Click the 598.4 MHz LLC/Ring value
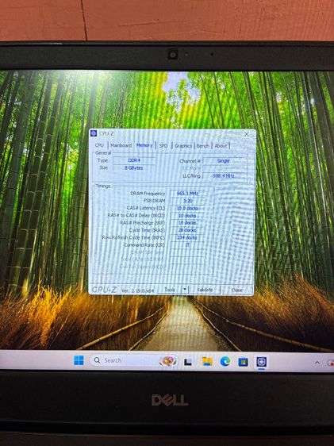The height and width of the screenshot is (446, 334). pyautogui.click(x=224, y=176)
